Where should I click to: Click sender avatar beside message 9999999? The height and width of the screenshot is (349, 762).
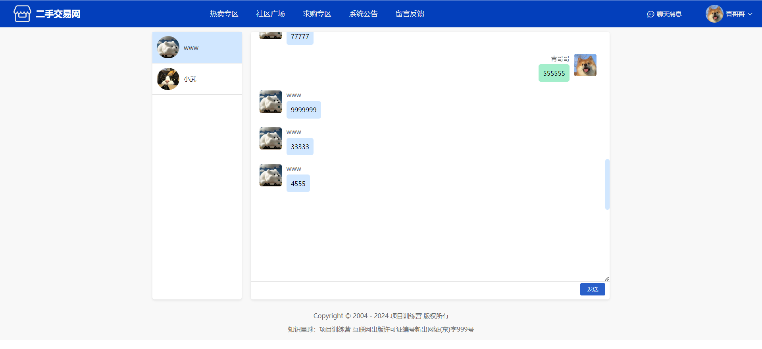pyautogui.click(x=271, y=102)
